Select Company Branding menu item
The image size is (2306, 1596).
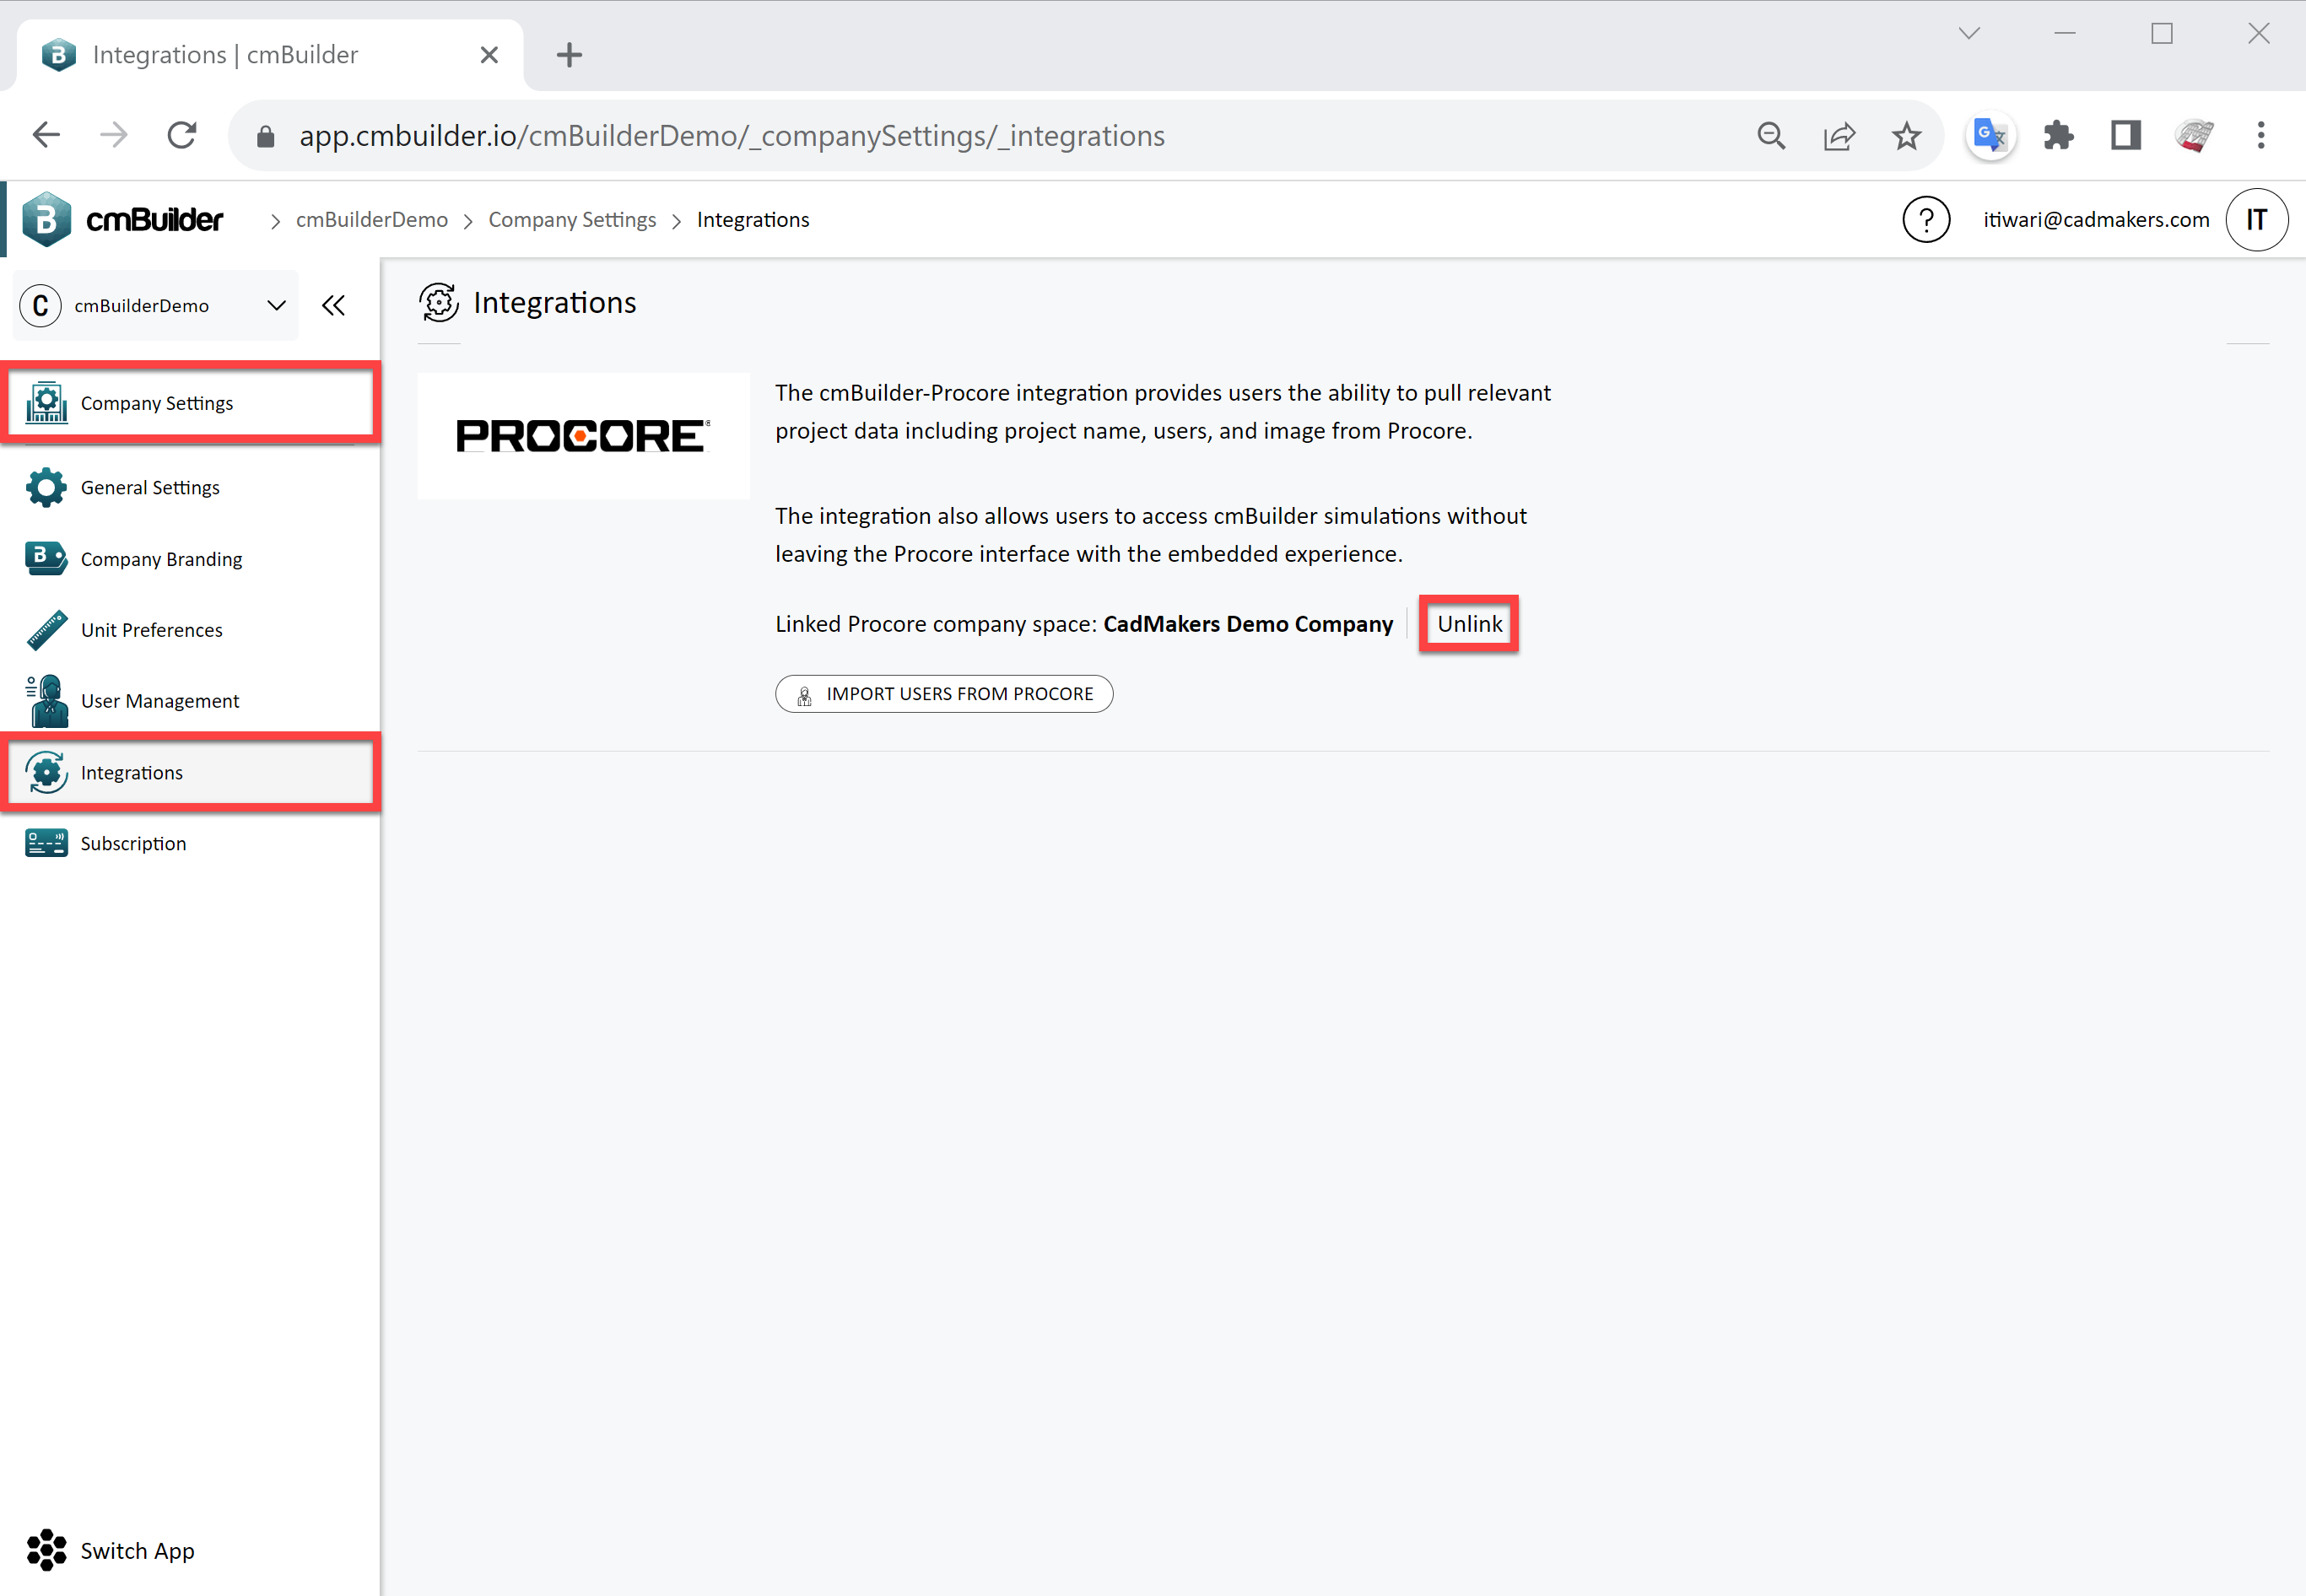190,558
